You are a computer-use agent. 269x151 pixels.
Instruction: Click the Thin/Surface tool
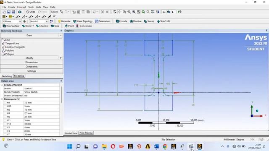pyautogui.click(x=11, y=26)
